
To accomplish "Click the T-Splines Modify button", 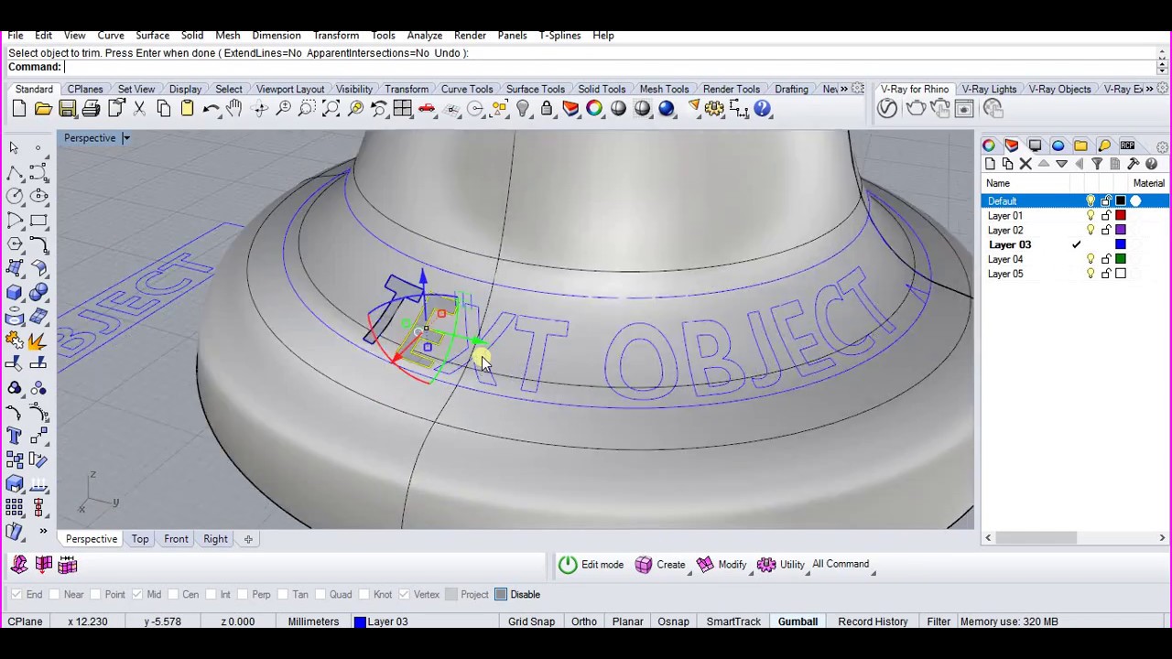I will point(722,565).
